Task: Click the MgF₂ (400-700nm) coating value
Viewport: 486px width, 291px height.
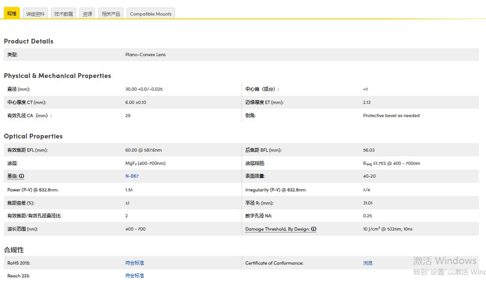Action: [145, 163]
